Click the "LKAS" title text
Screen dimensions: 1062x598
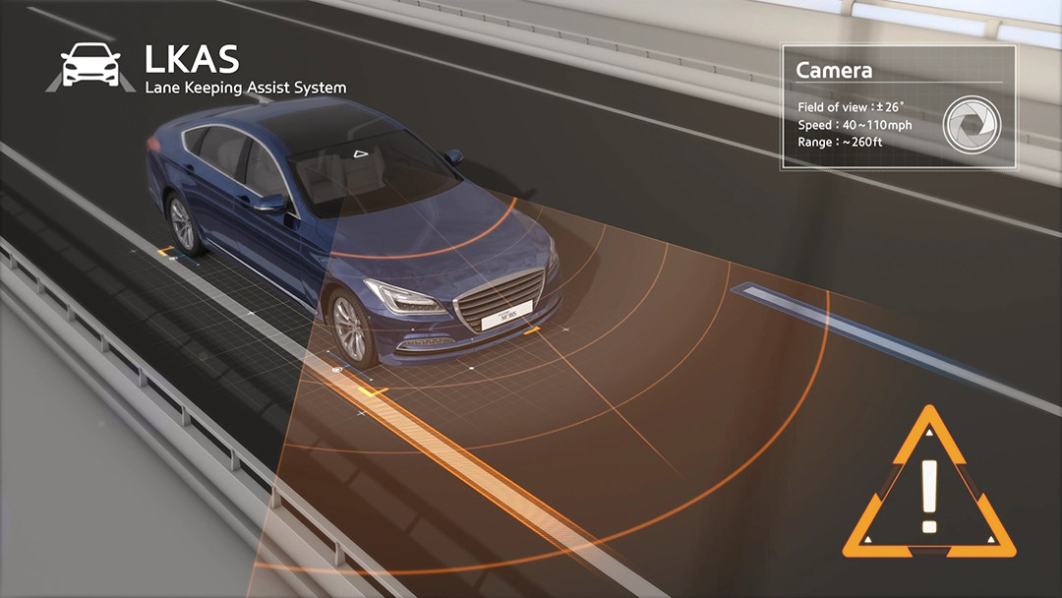click(192, 59)
